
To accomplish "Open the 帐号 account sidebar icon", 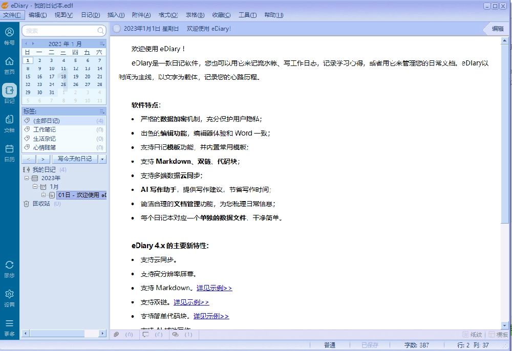I will tap(9, 35).
